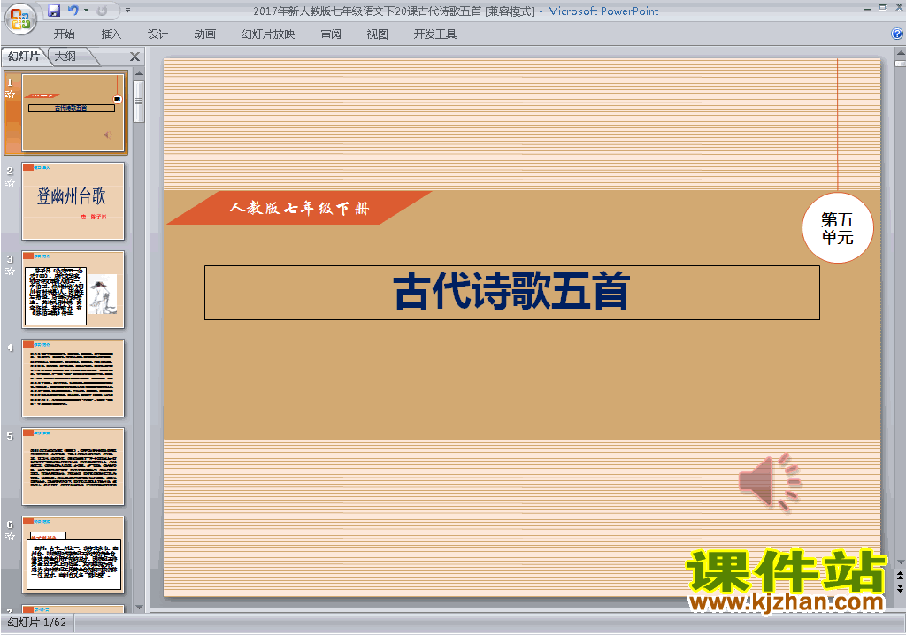The width and height of the screenshot is (906, 635).
Task: Click the main editing area scroll-down arrow
Action: tap(900, 562)
